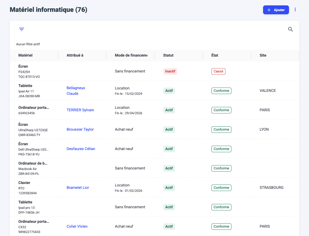
Task: Click Location ending 01/02/2026 cell
Action: click(128, 188)
